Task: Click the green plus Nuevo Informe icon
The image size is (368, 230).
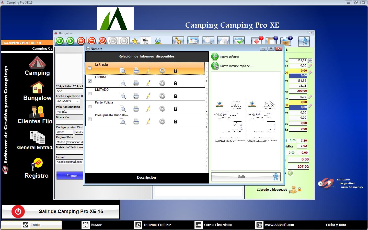Action: tap(215, 57)
